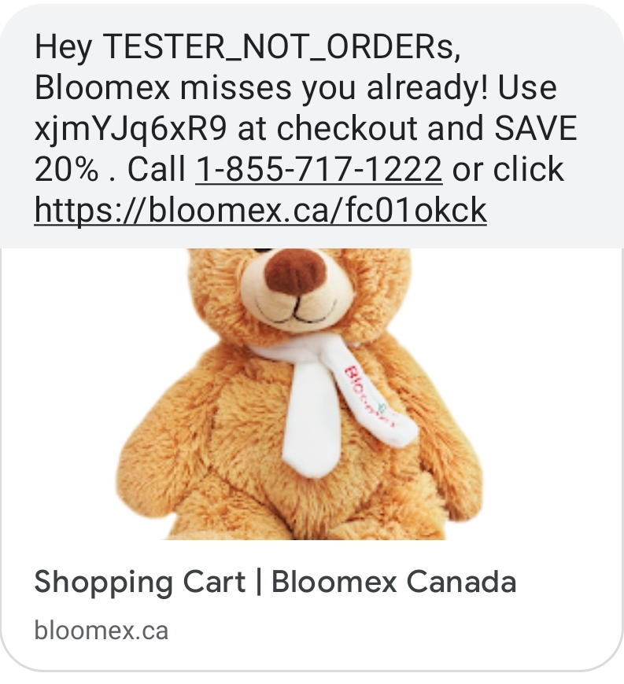Click the word 'Canada' in the preview title
This screenshot has width=624, height=684.
[461, 582]
